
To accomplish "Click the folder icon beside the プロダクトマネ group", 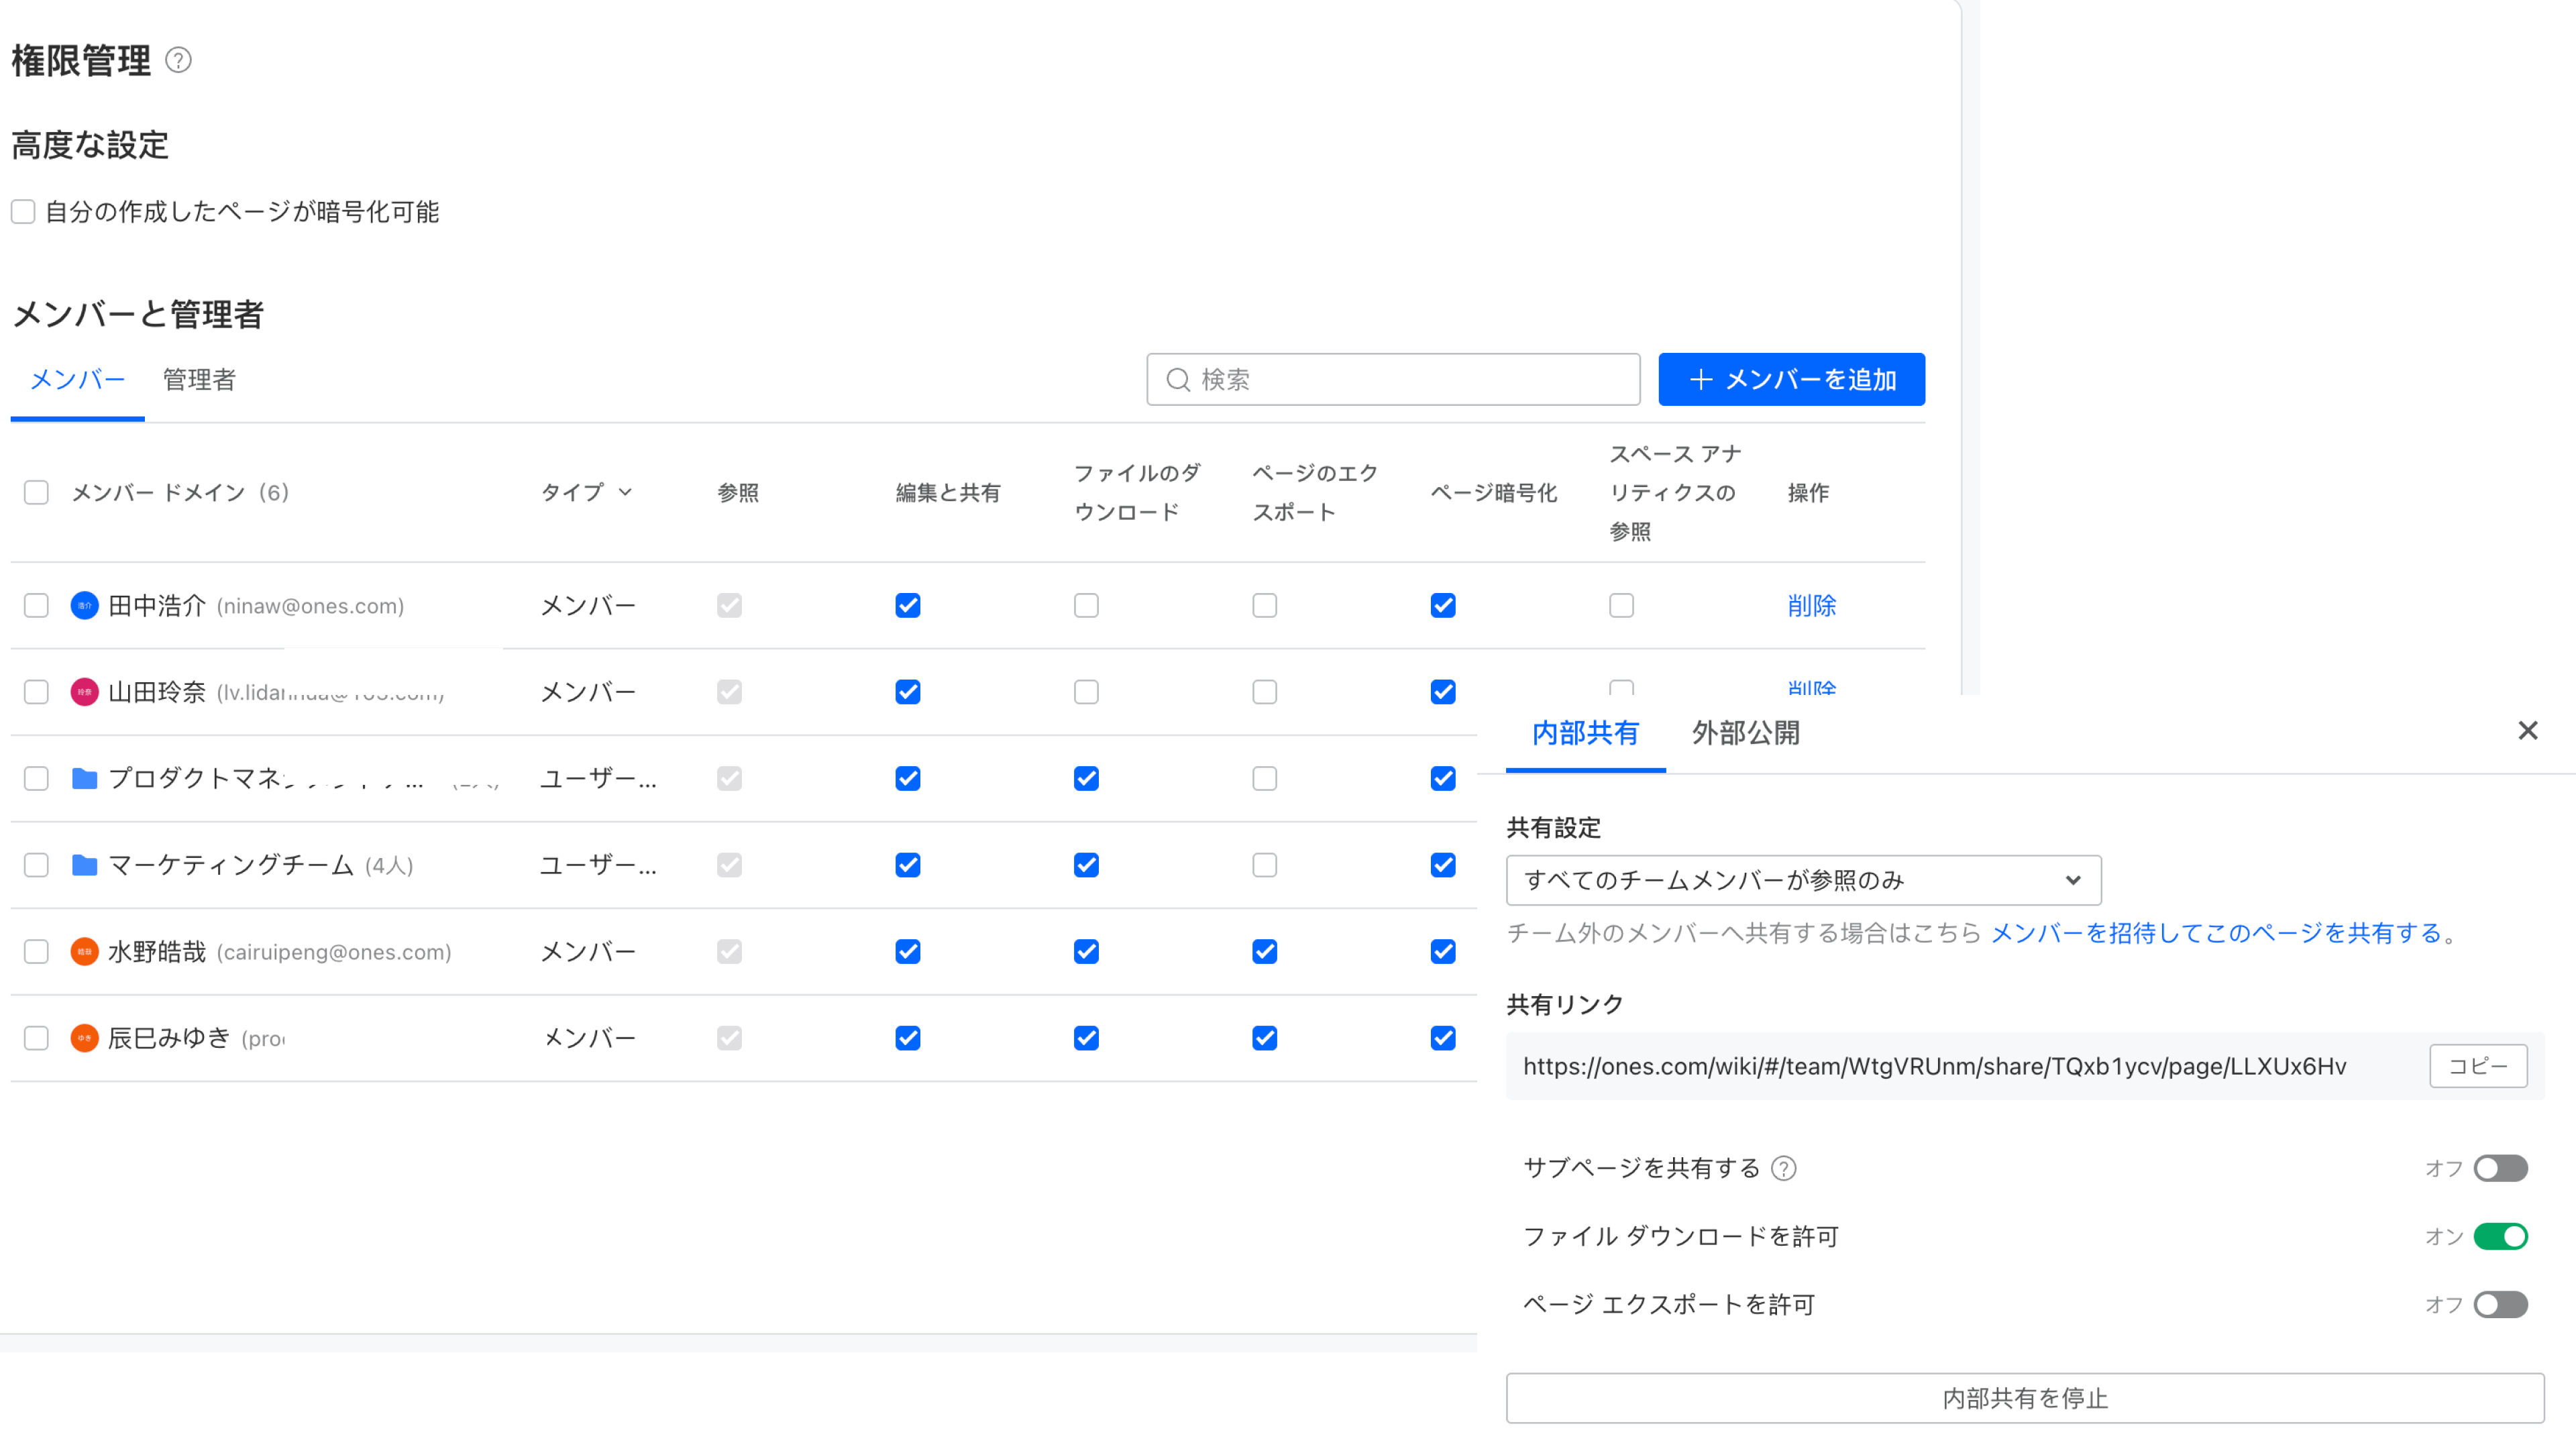I will pos(84,778).
